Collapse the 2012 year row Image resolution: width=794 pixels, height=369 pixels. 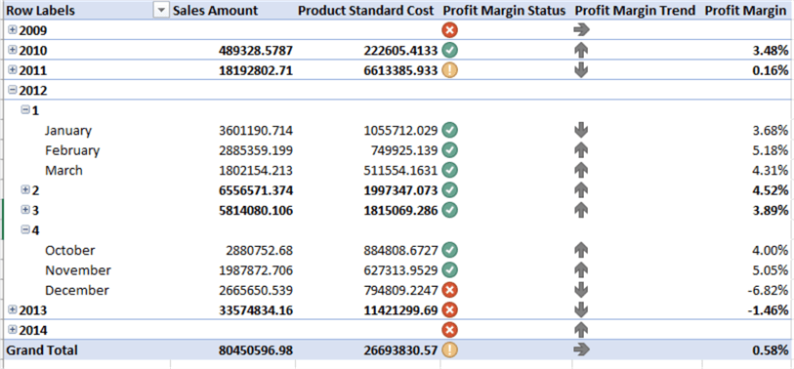point(13,90)
